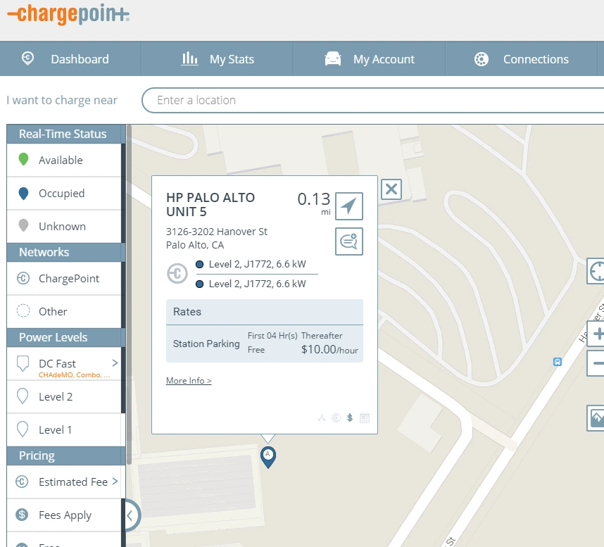
Task: Switch map view with satellite image button
Action: click(596, 418)
